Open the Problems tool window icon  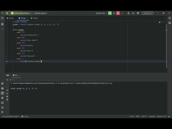click(x=2, y=107)
